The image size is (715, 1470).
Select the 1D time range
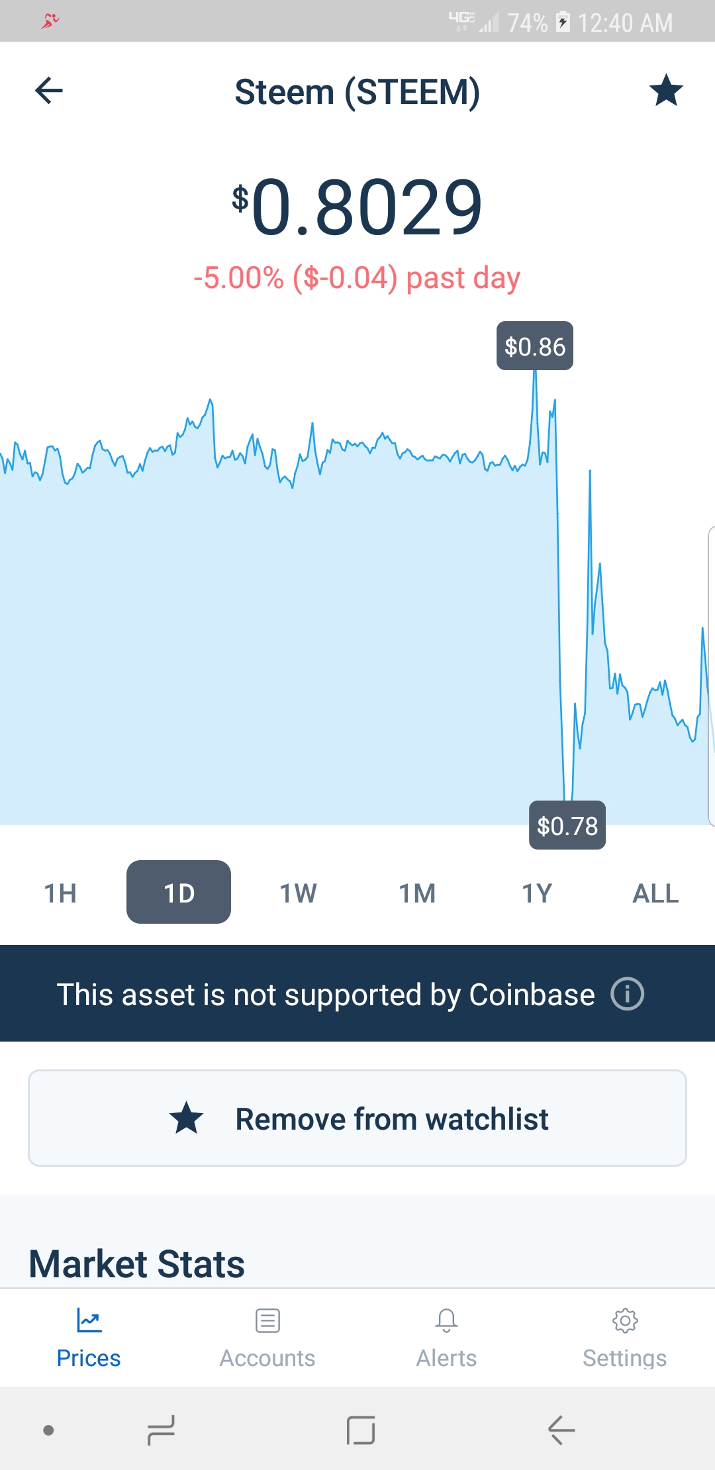click(179, 893)
